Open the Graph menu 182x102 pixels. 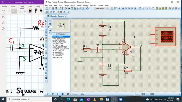coord(73,5)
